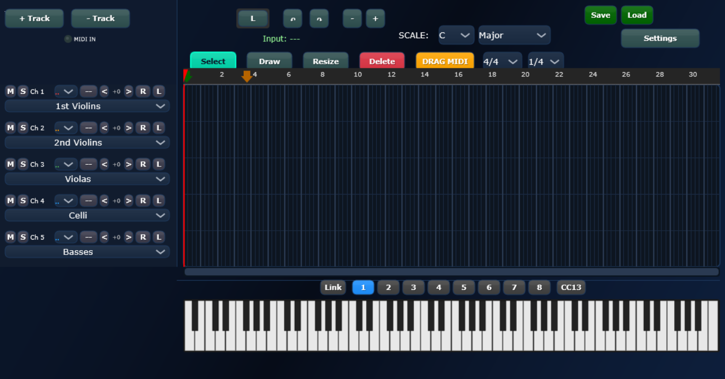Select keyboard page 5
The width and height of the screenshot is (725, 379).
464,287
